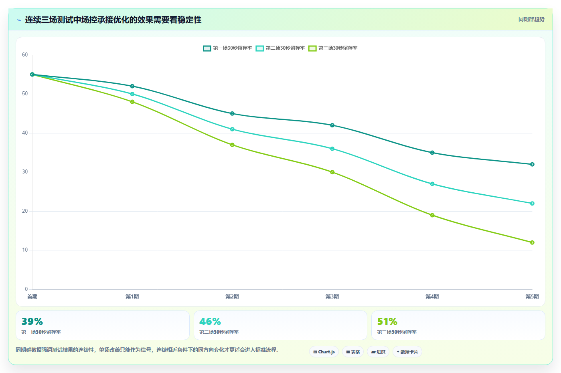
Task: Select the 第三场 data point at 第1期
Action: point(132,102)
